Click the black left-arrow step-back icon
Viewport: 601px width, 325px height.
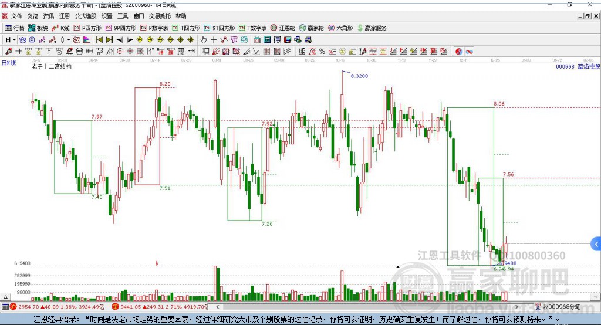pos(120,40)
